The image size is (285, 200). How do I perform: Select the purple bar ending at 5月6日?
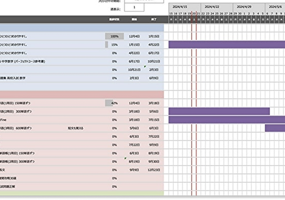tap(219, 111)
